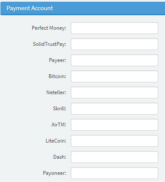Click the Perfect Money label
This screenshot has height=182, width=165.
tap(49, 28)
